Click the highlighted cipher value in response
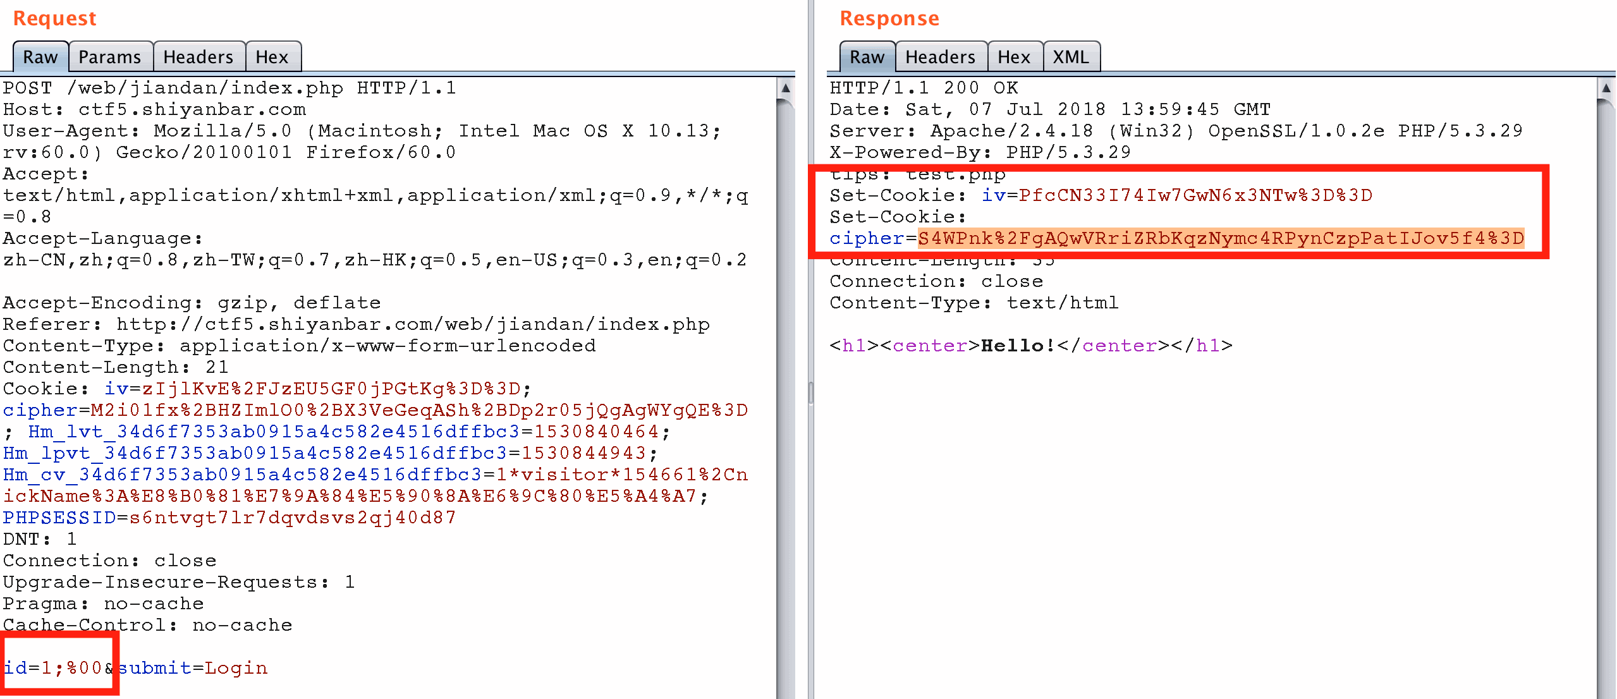Image resolution: width=1617 pixels, height=699 pixels. point(1221,238)
